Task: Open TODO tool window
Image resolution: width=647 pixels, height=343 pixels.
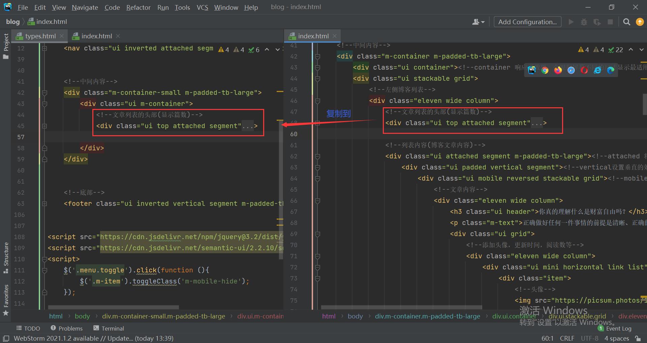Action: pyautogui.click(x=28, y=329)
